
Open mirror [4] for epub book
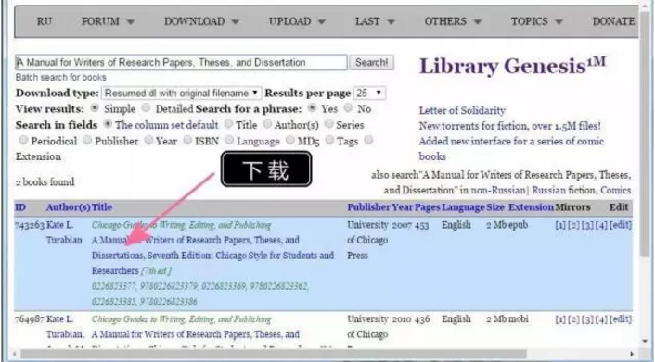tap(601, 225)
